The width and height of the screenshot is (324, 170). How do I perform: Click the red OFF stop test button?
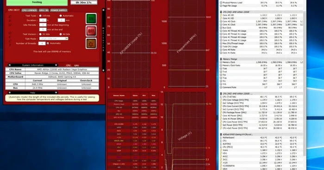point(91,31)
